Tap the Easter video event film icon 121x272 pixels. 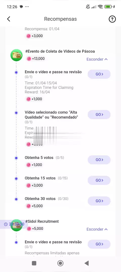[16, 55]
